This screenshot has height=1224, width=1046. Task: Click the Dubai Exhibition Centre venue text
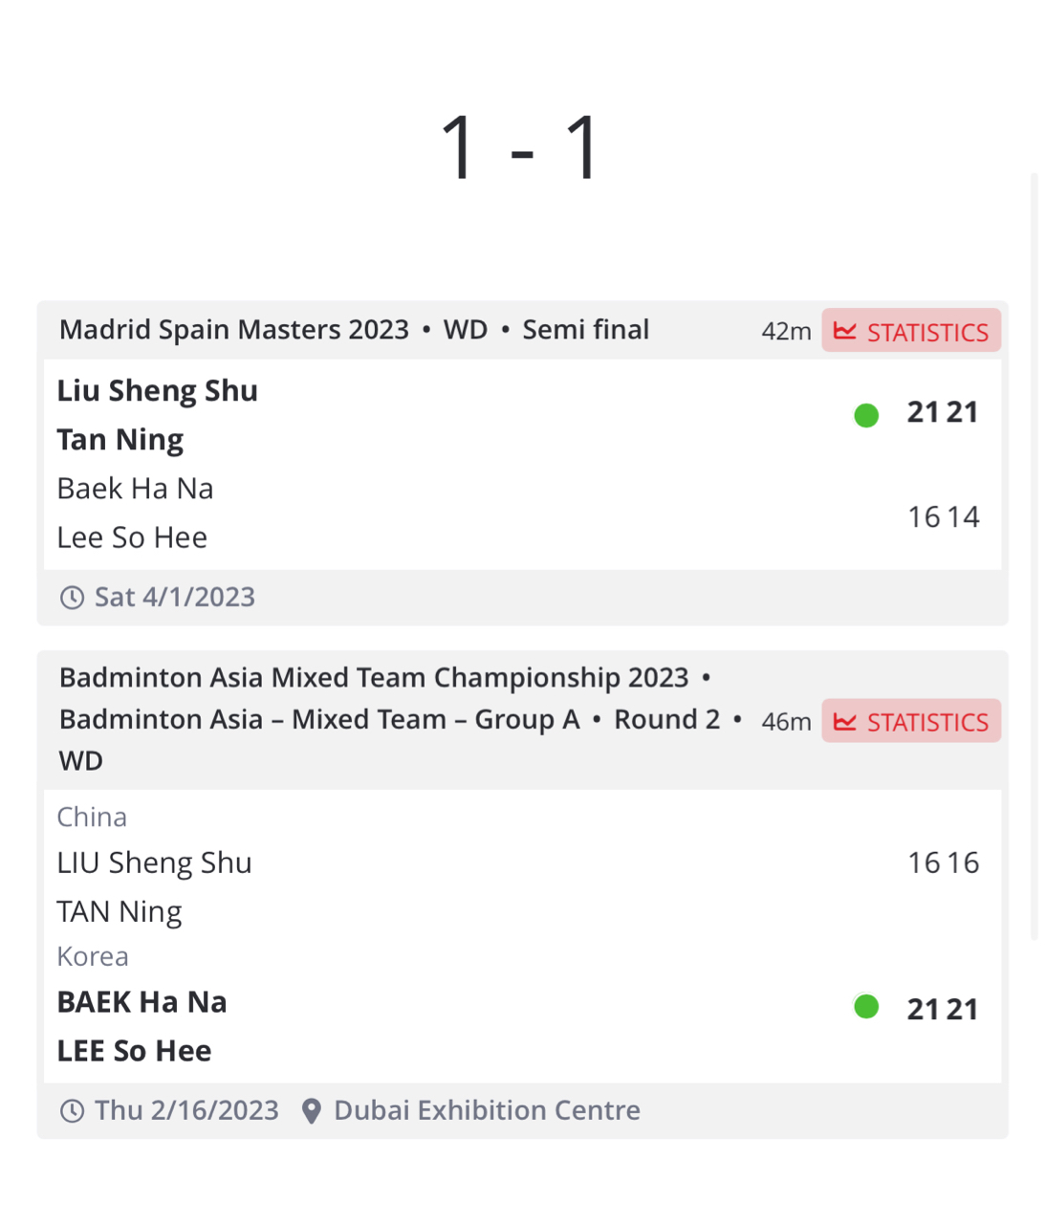coord(487,1110)
